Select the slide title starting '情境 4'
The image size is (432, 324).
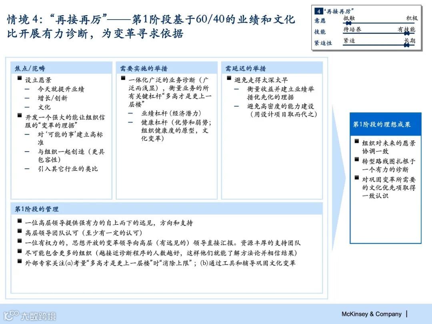(x=151, y=26)
